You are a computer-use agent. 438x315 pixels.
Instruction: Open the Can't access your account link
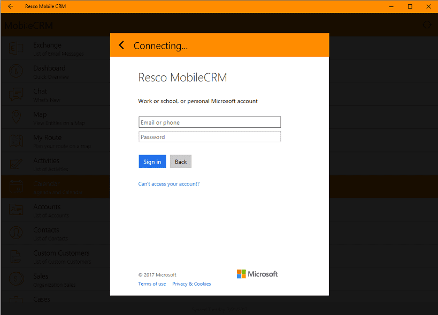pyautogui.click(x=168, y=184)
